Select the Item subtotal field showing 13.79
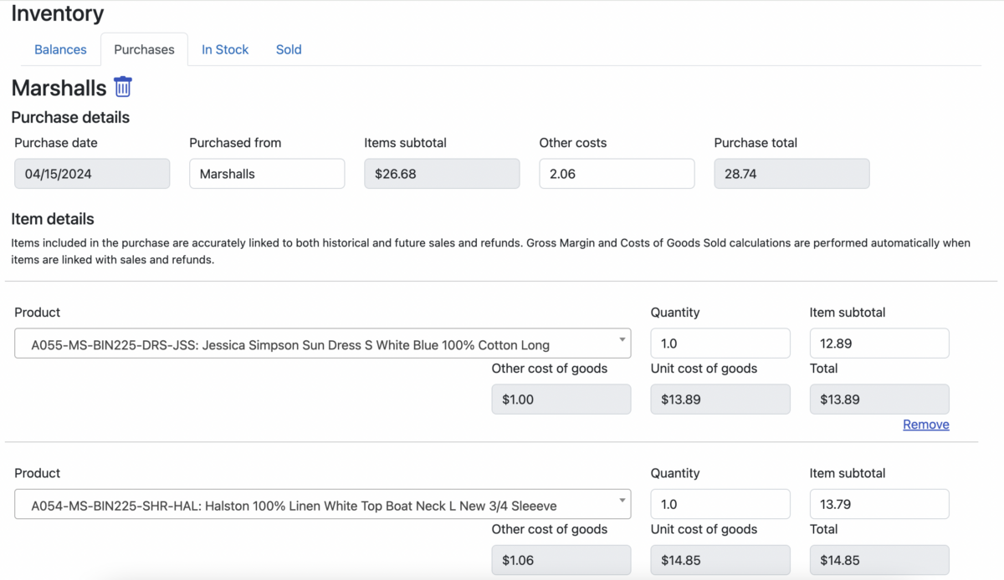1004x580 pixels. coord(878,504)
